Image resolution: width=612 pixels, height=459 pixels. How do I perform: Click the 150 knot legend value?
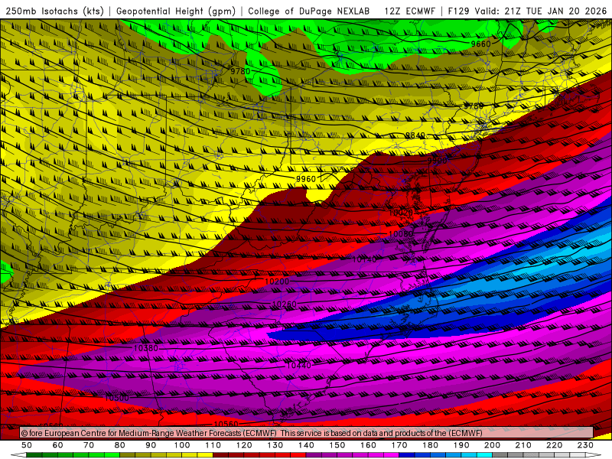point(337,445)
